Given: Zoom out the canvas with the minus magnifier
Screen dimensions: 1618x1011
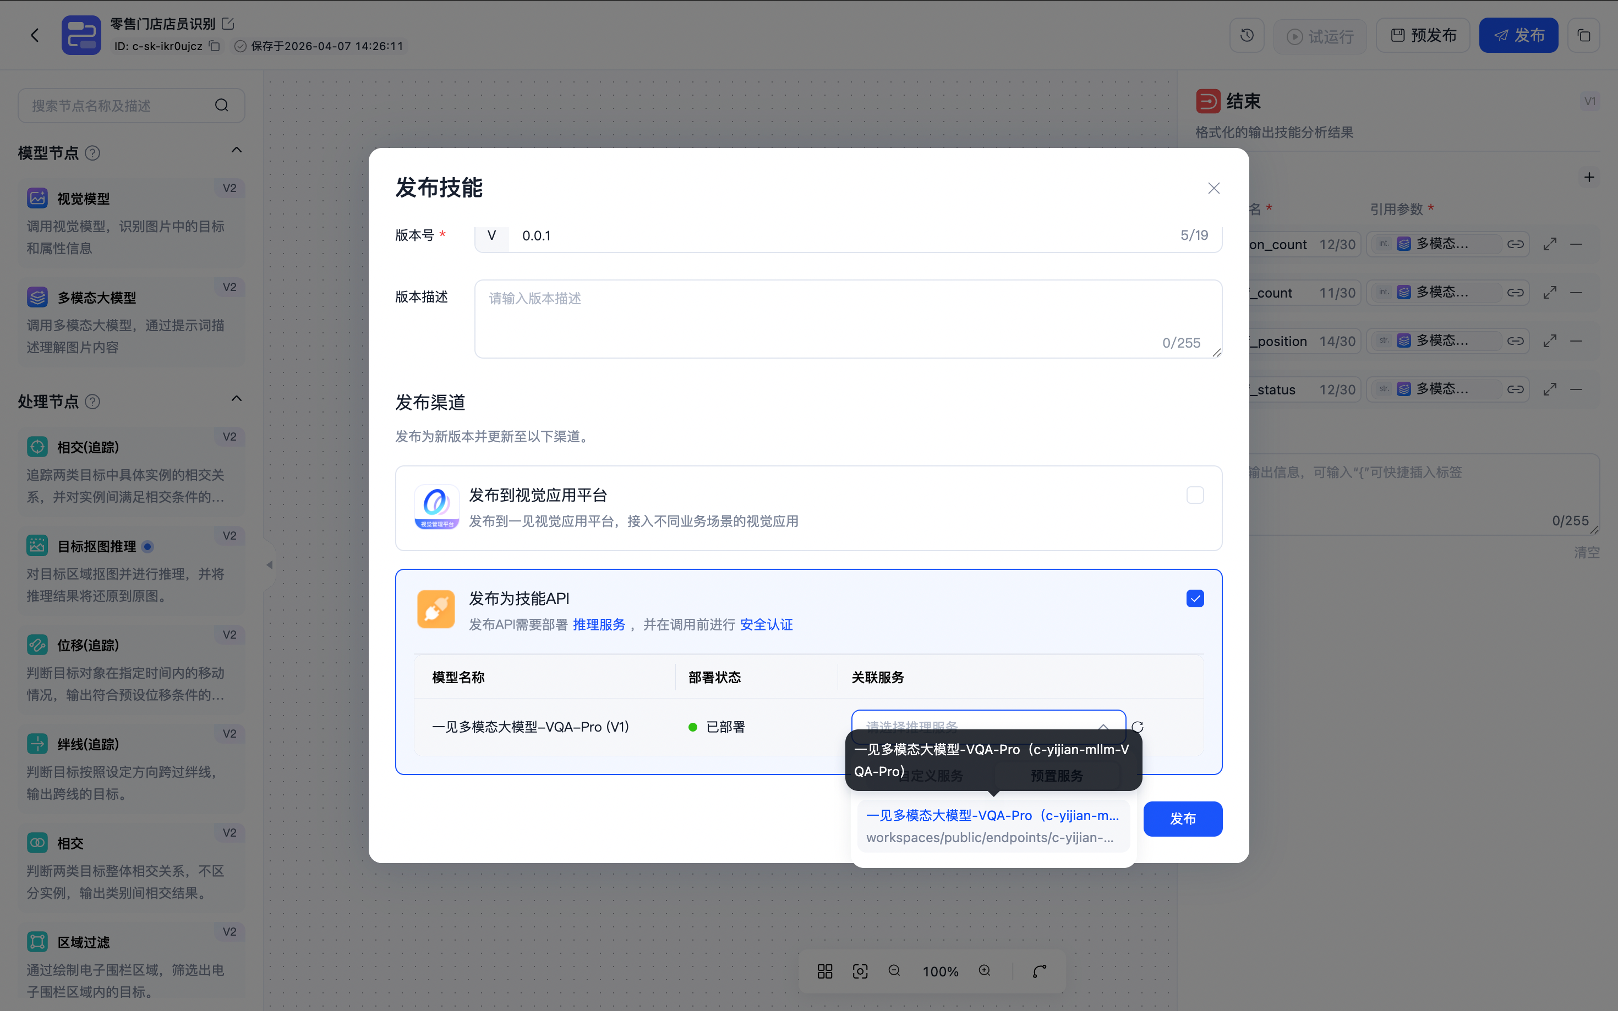Looking at the screenshot, I should 894,971.
